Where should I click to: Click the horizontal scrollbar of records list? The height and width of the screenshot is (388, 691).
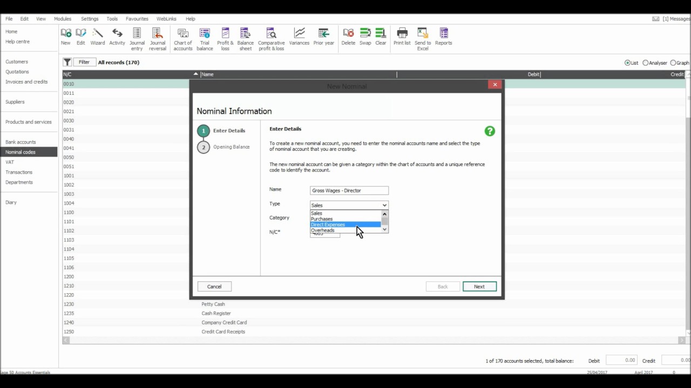pyautogui.click(x=372, y=341)
